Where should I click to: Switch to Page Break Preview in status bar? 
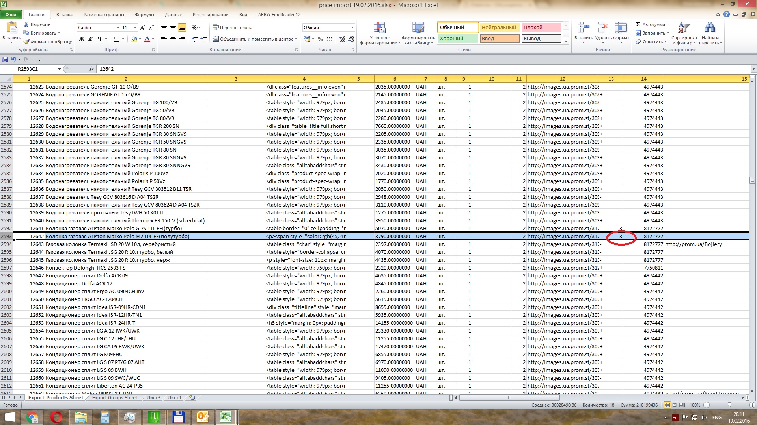coord(682,405)
